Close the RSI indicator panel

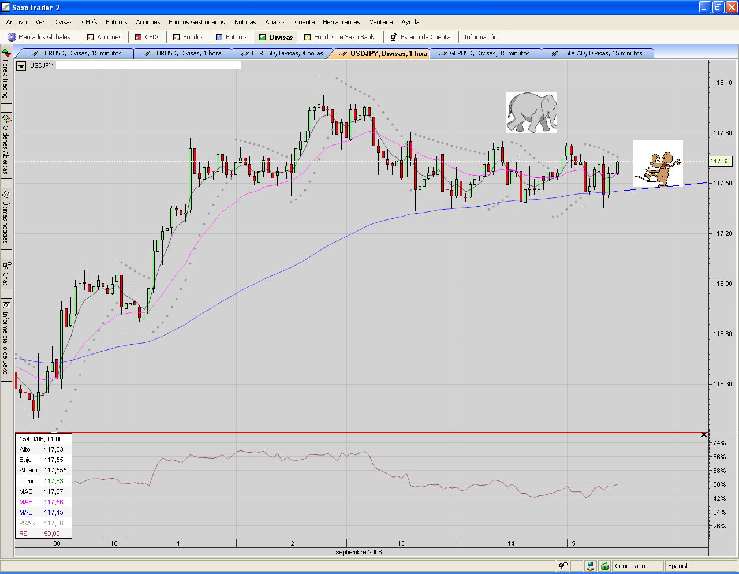coord(704,434)
